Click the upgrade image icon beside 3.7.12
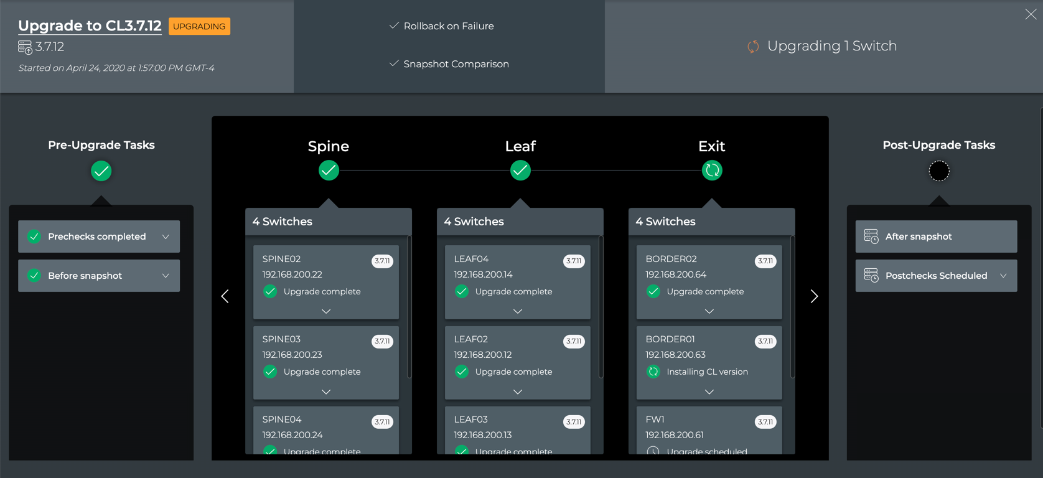Screen dimensions: 1043x478 coord(25,47)
